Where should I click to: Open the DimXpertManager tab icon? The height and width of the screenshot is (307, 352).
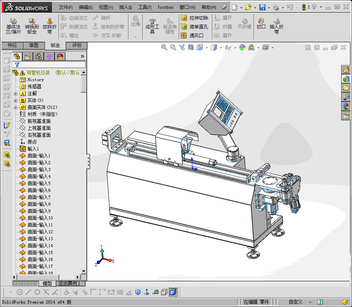pyautogui.click(x=49, y=56)
